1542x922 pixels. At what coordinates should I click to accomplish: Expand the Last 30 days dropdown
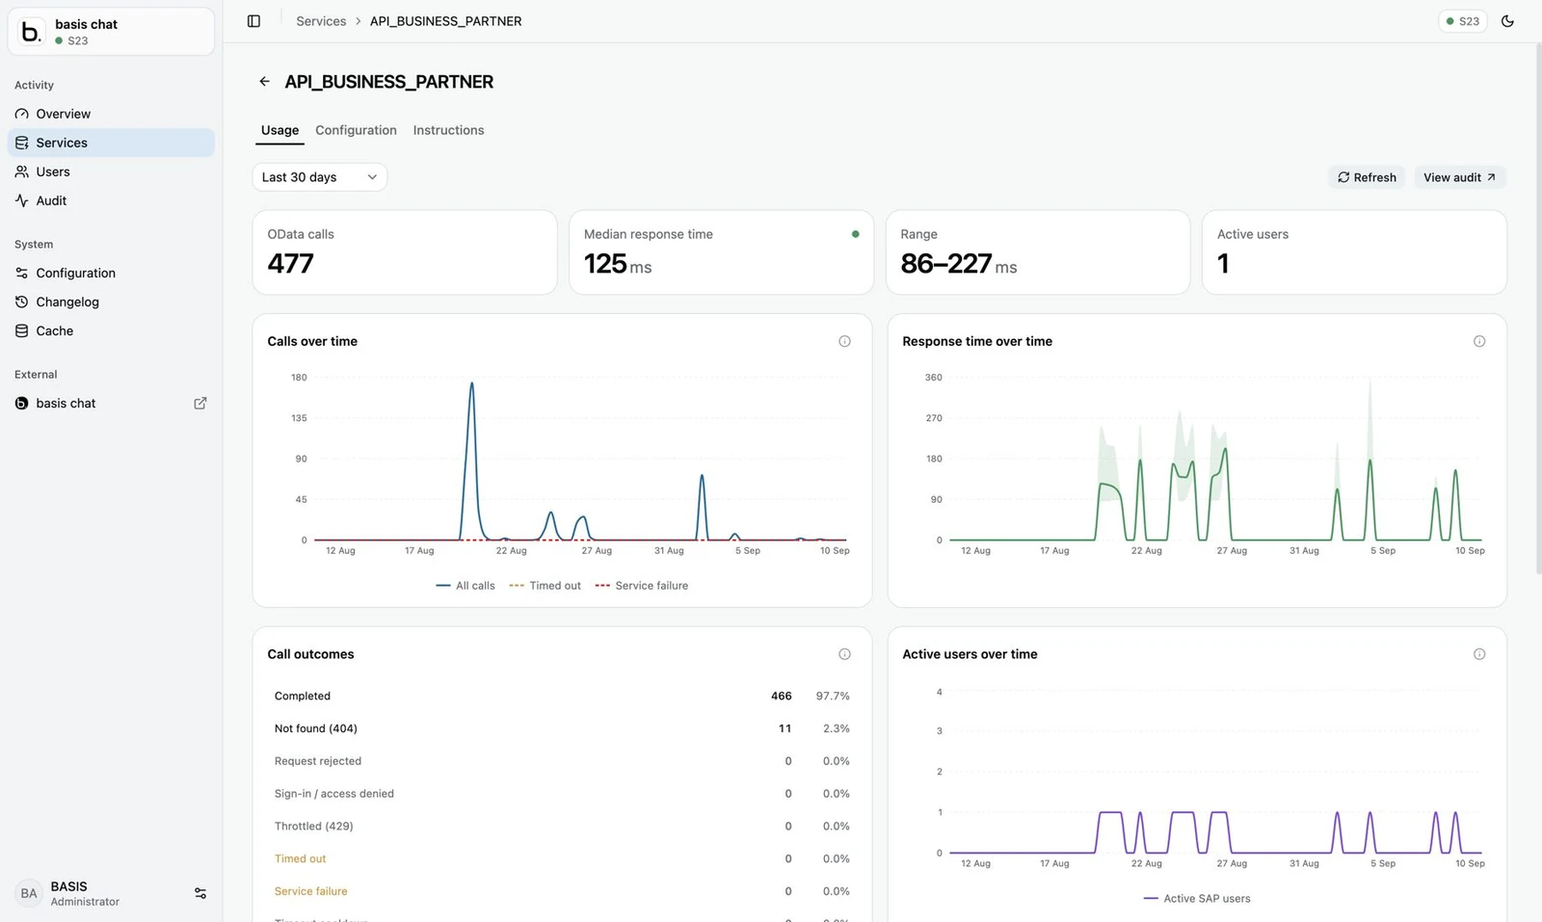tap(320, 177)
